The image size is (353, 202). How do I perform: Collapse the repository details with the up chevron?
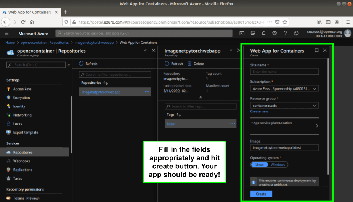(201, 98)
